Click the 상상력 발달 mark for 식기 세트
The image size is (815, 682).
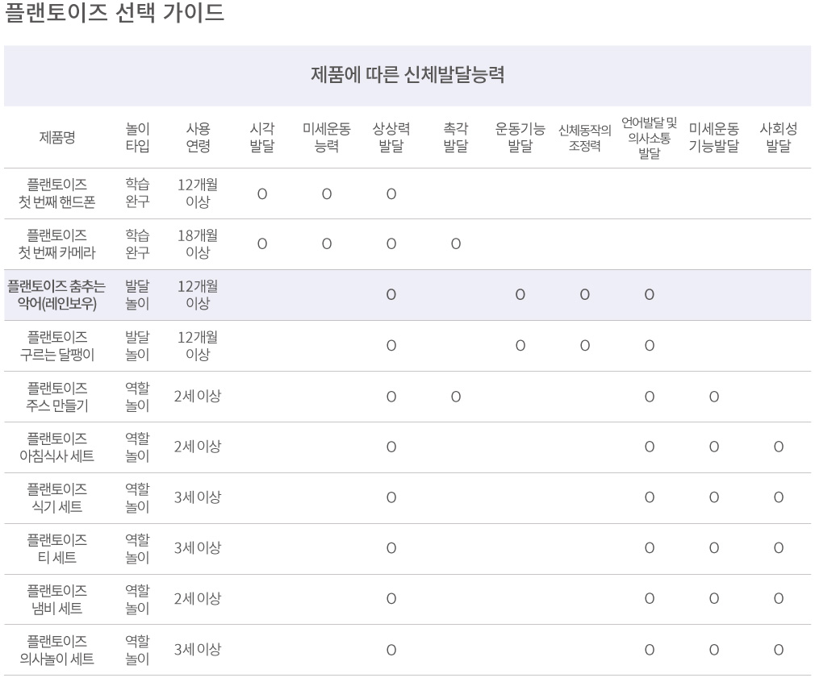pos(391,497)
